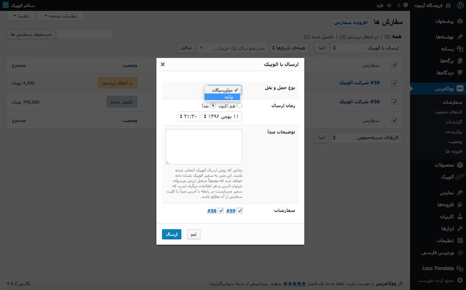Screen dimensions: 466x290
Task: Open وضعیت status submenu item
Action: click(456, 141)
